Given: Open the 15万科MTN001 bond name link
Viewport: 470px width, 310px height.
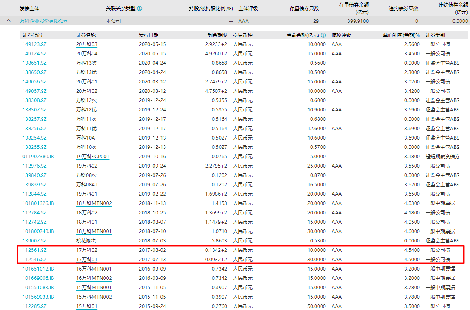Looking at the screenshot, I should (x=94, y=288).
